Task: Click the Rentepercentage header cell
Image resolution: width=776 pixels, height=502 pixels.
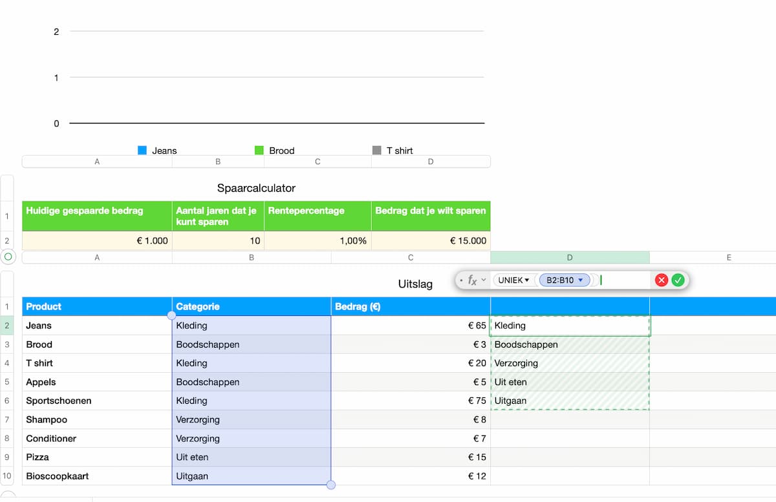Action: click(x=318, y=216)
